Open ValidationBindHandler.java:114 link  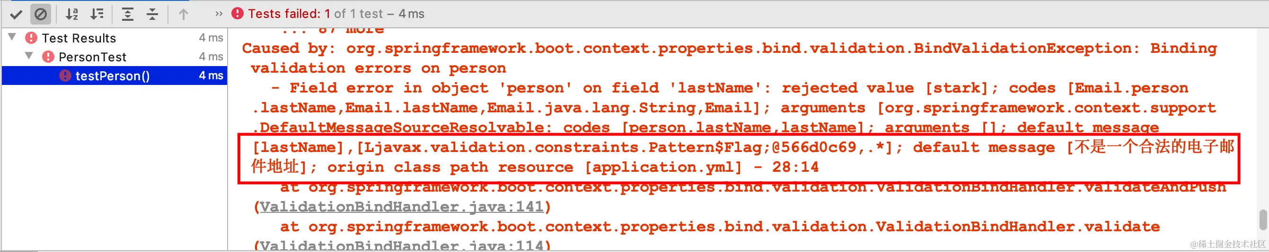[x=402, y=244]
